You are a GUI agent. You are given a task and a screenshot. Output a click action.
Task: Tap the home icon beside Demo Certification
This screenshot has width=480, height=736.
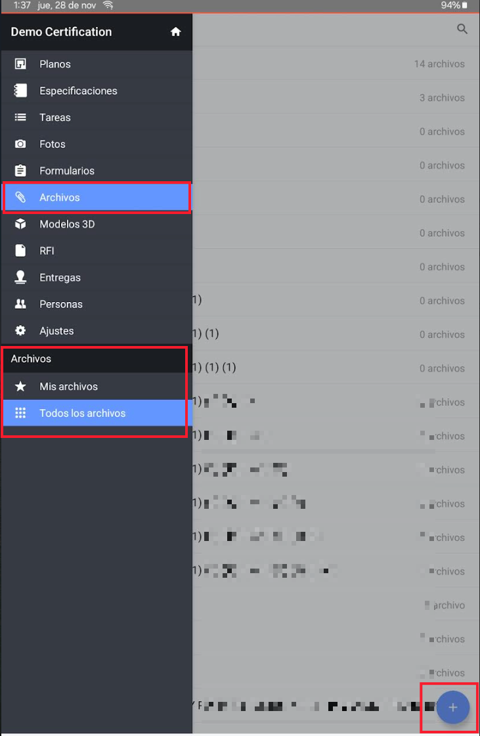[x=175, y=32]
